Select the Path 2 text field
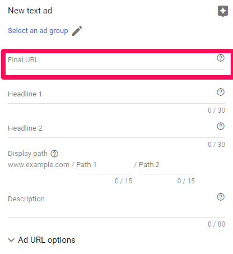Image resolution: width=233 pixels, height=254 pixels. pos(167,167)
